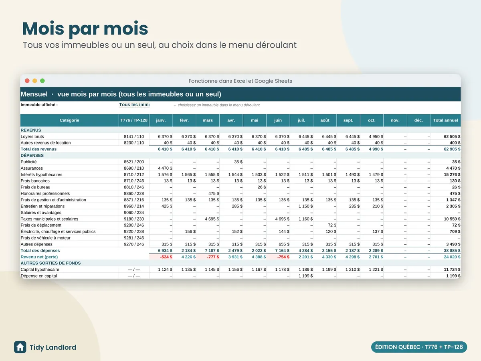Click the 'Total des revenus' row label
Screen dimensions: 481x361
(x=38, y=149)
